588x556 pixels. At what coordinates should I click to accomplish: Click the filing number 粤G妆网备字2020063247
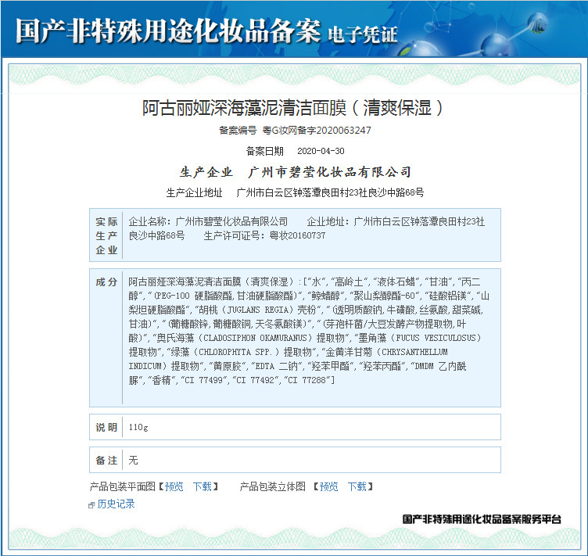317,131
